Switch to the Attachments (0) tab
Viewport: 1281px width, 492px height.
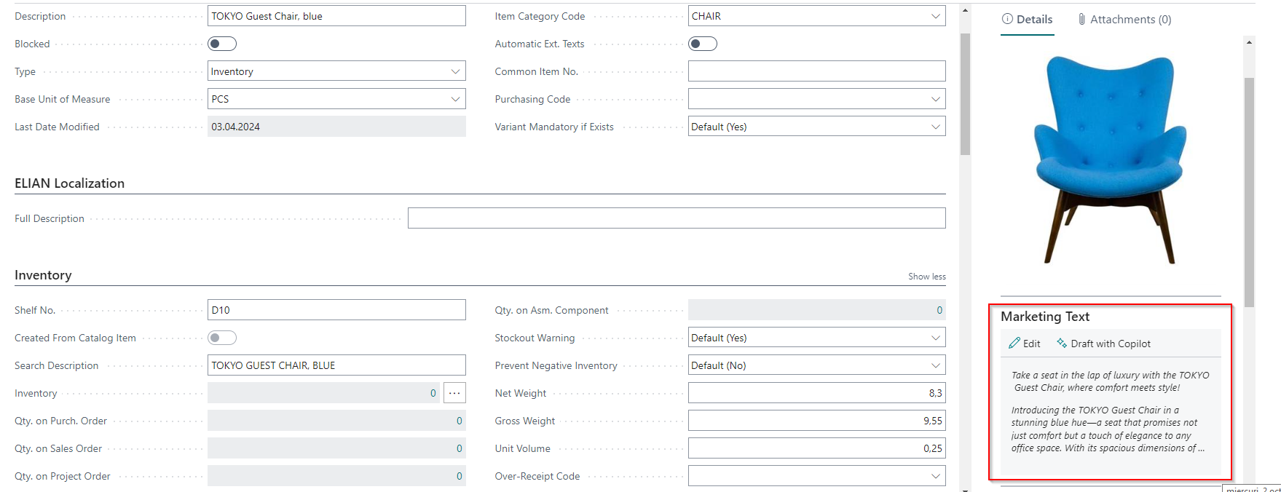point(1130,20)
